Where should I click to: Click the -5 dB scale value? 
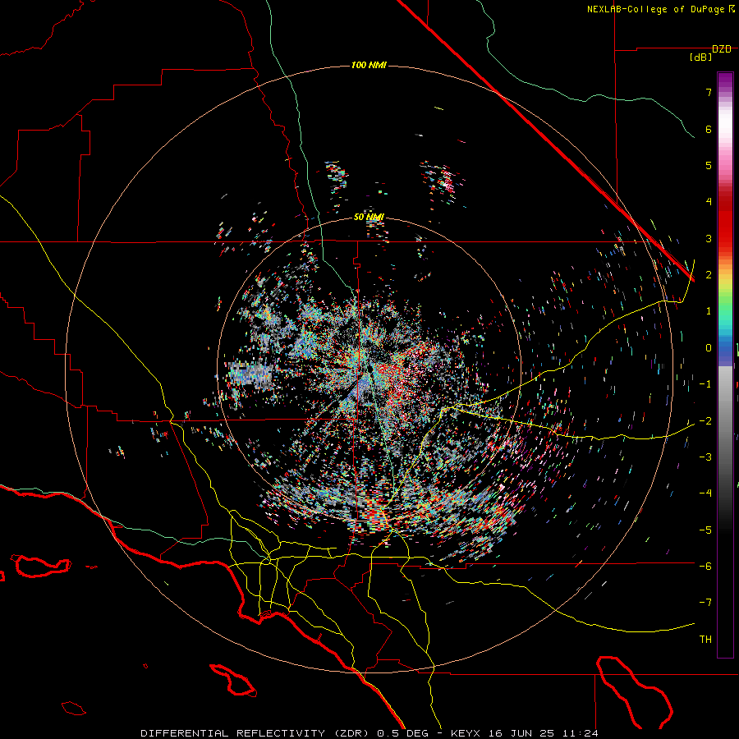click(x=705, y=530)
